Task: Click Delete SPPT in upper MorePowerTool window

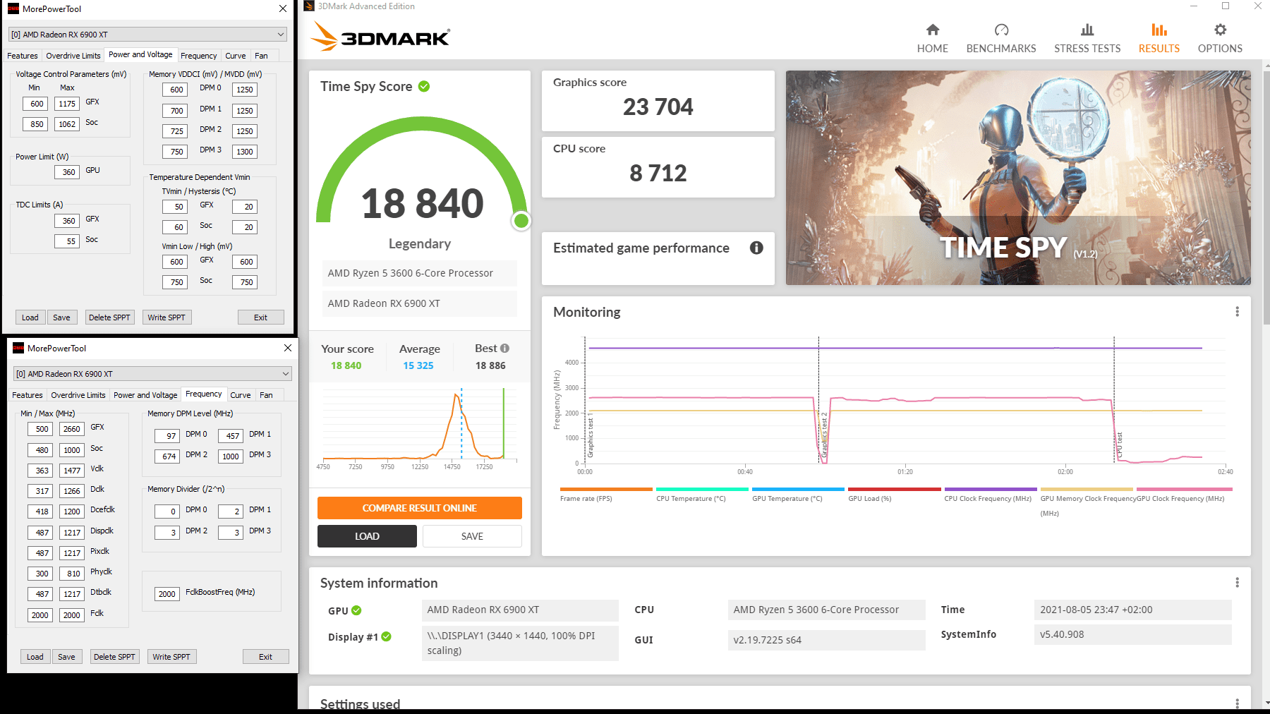Action: 109,317
